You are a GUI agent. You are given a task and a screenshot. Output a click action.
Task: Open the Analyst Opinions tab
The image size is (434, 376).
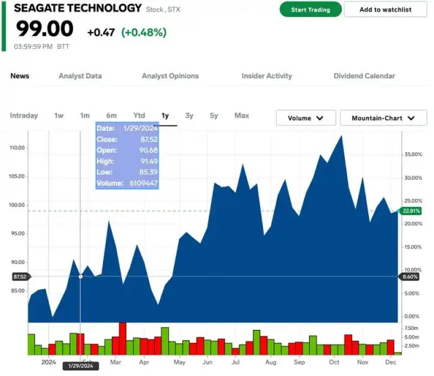[170, 76]
